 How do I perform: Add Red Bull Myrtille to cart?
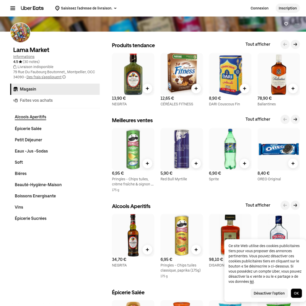click(x=196, y=163)
